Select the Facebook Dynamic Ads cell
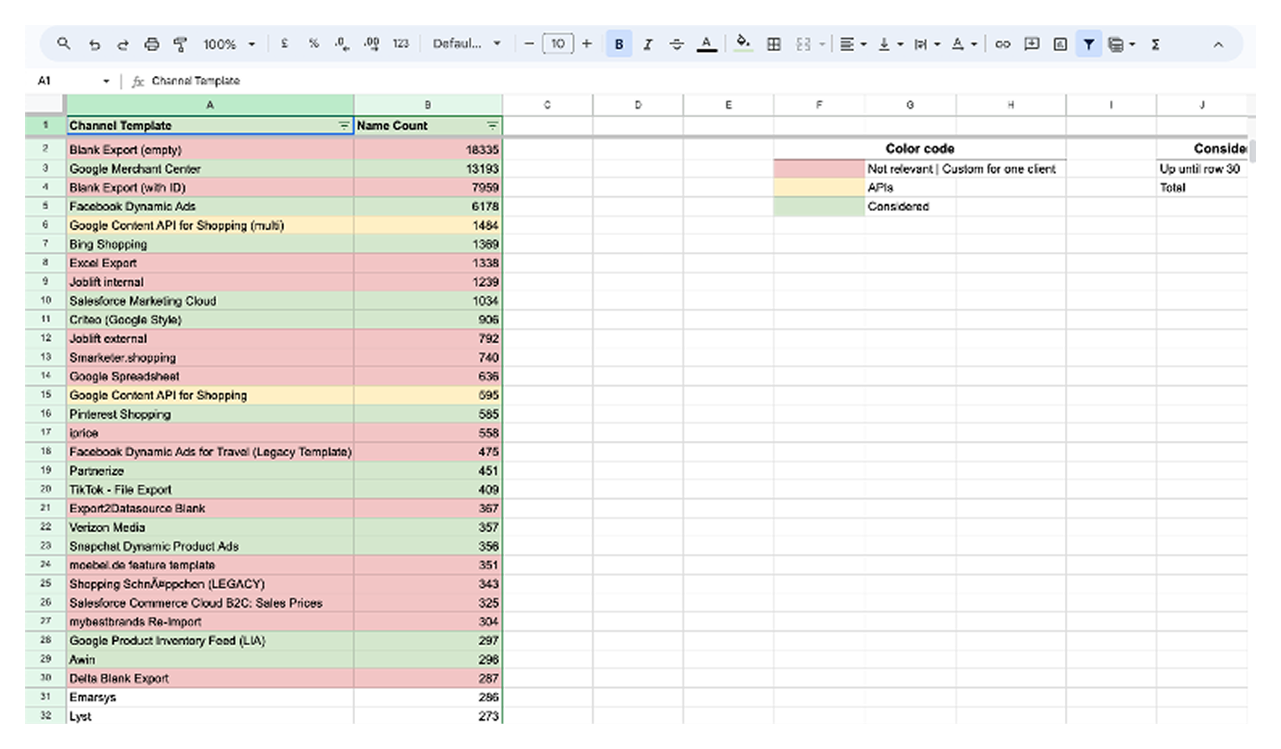 (x=210, y=206)
